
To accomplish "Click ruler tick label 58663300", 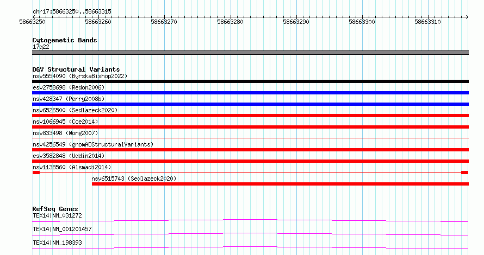I will (x=362, y=22).
